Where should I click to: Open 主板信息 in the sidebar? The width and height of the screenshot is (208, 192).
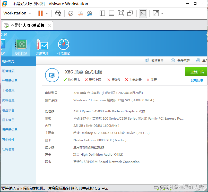[x=8, y=90]
